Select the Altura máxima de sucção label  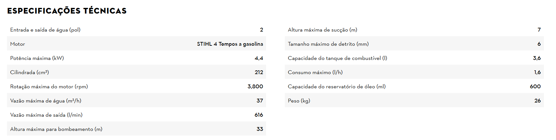(x=323, y=30)
